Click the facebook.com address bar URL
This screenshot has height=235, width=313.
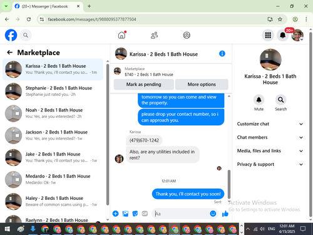(92, 19)
